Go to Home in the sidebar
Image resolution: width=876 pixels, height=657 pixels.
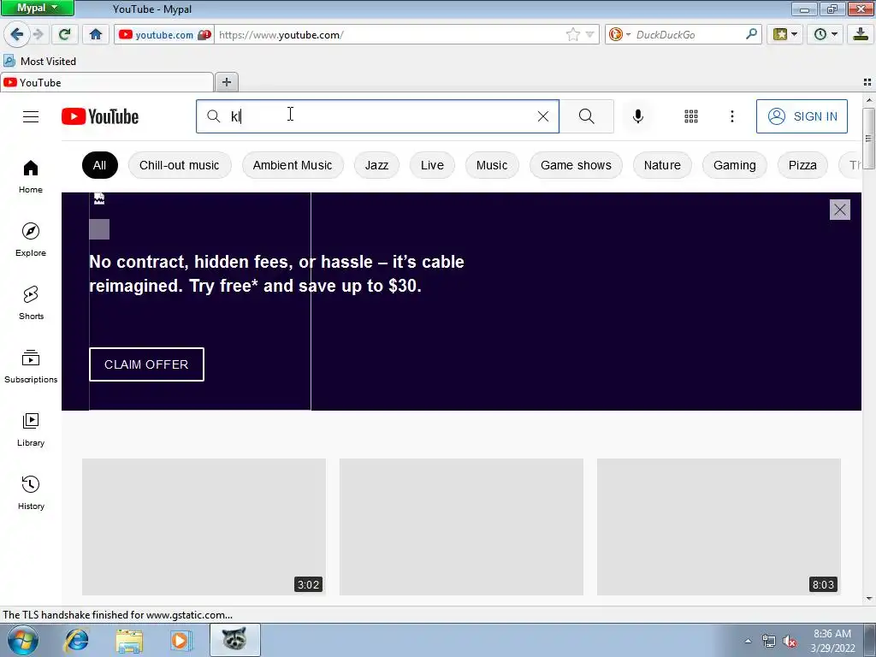click(31, 176)
